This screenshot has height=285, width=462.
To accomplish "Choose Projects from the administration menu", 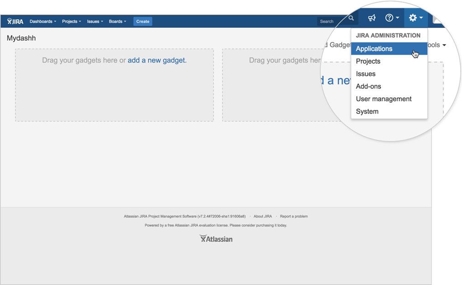I will tap(368, 61).
